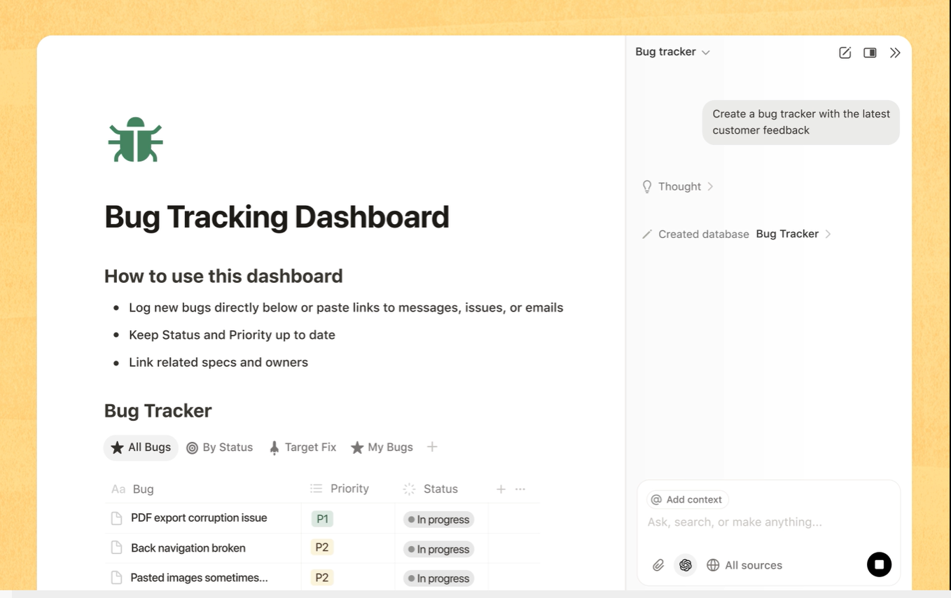Select the My Bugs view tab

click(382, 447)
